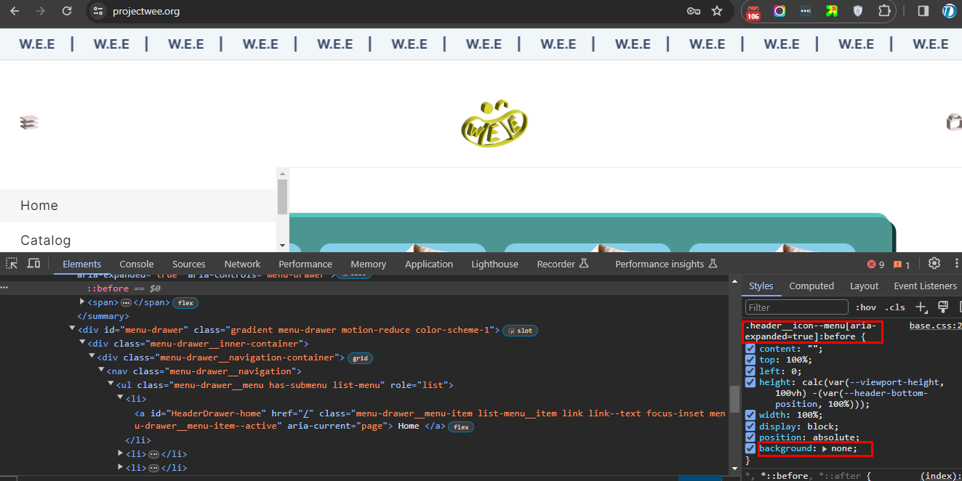This screenshot has height=481, width=962.
Task: Uncheck the height calc property checkbox
Action: [750, 382]
